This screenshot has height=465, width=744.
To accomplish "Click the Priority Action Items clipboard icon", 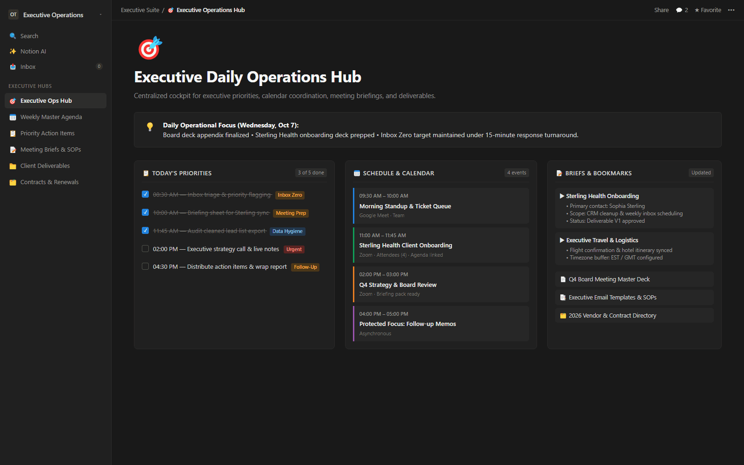I will (x=13, y=133).
